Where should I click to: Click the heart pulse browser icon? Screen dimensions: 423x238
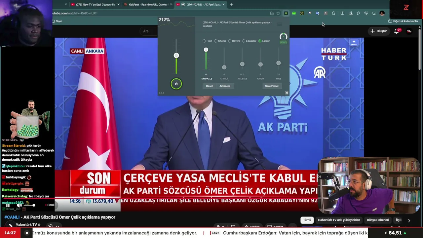point(366,13)
